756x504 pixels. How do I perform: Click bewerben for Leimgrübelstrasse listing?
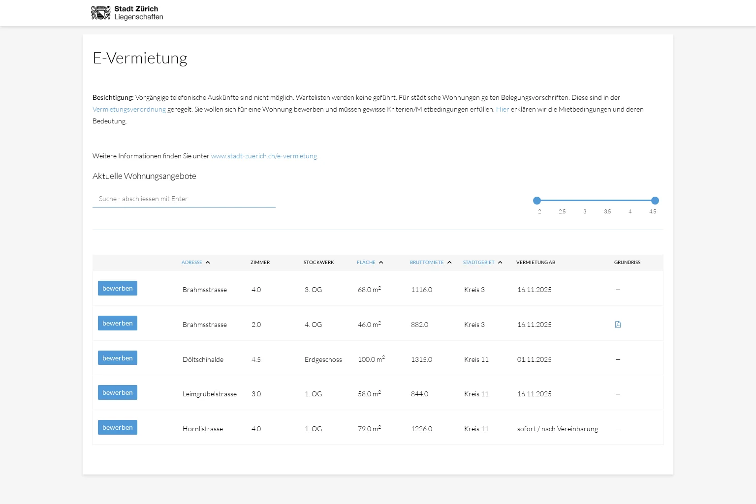click(x=118, y=392)
